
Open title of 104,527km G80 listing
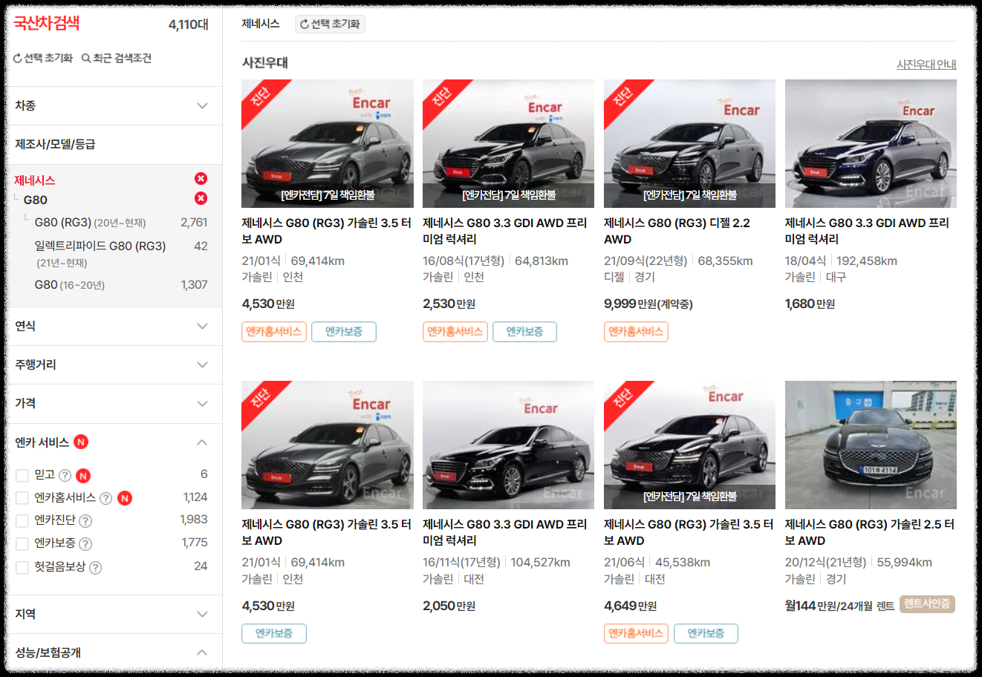coord(505,532)
